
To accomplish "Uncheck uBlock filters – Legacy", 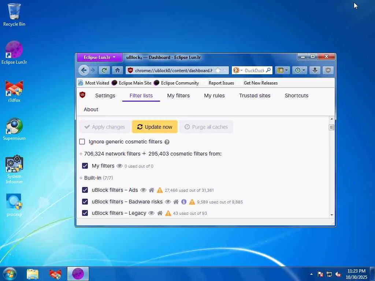I will 85,213.
